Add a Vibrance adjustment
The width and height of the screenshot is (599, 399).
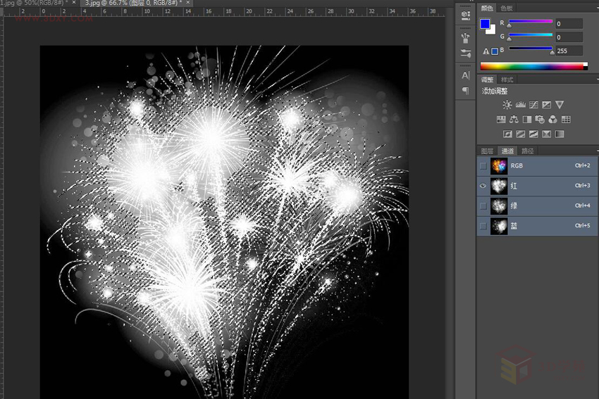coord(560,105)
